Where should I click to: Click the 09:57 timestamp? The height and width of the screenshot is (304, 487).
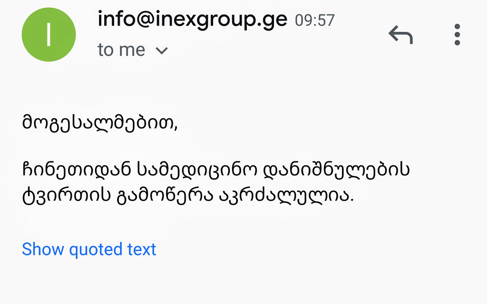click(315, 20)
